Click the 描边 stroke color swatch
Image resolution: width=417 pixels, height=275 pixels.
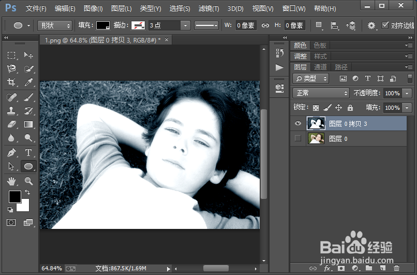coord(138,25)
